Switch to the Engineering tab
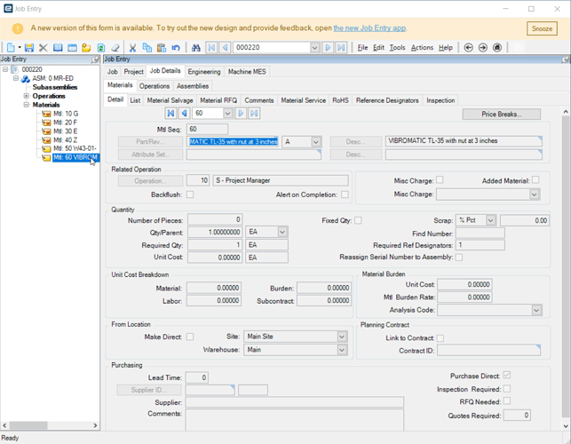The image size is (571, 444). pos(204,72)
